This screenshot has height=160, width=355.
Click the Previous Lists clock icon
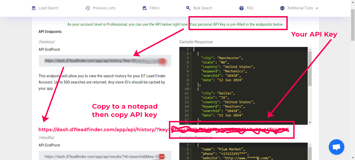[88, 8]
